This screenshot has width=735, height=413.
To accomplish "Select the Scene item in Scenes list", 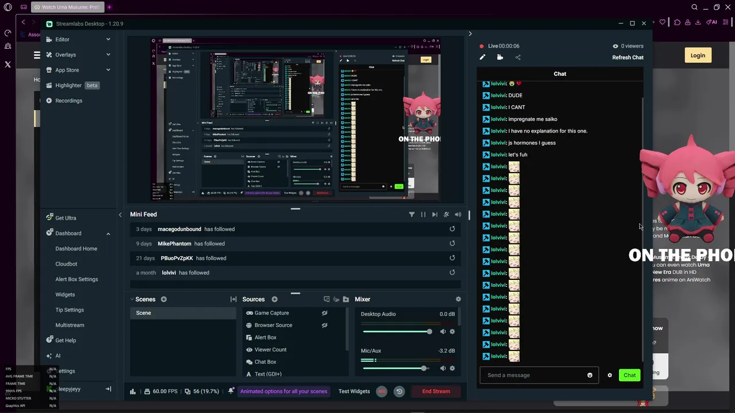I will pyautogui.click(x=183, y=313).
